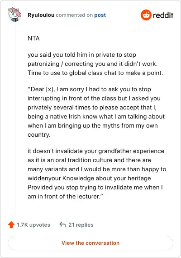The width and height of the screenshot is (181, 258).
Task: Click the 'commented on' text
Action: tap(74, 15)
